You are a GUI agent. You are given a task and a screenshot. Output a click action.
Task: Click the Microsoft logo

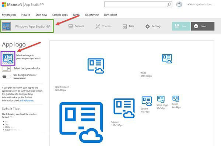[4, 4]
